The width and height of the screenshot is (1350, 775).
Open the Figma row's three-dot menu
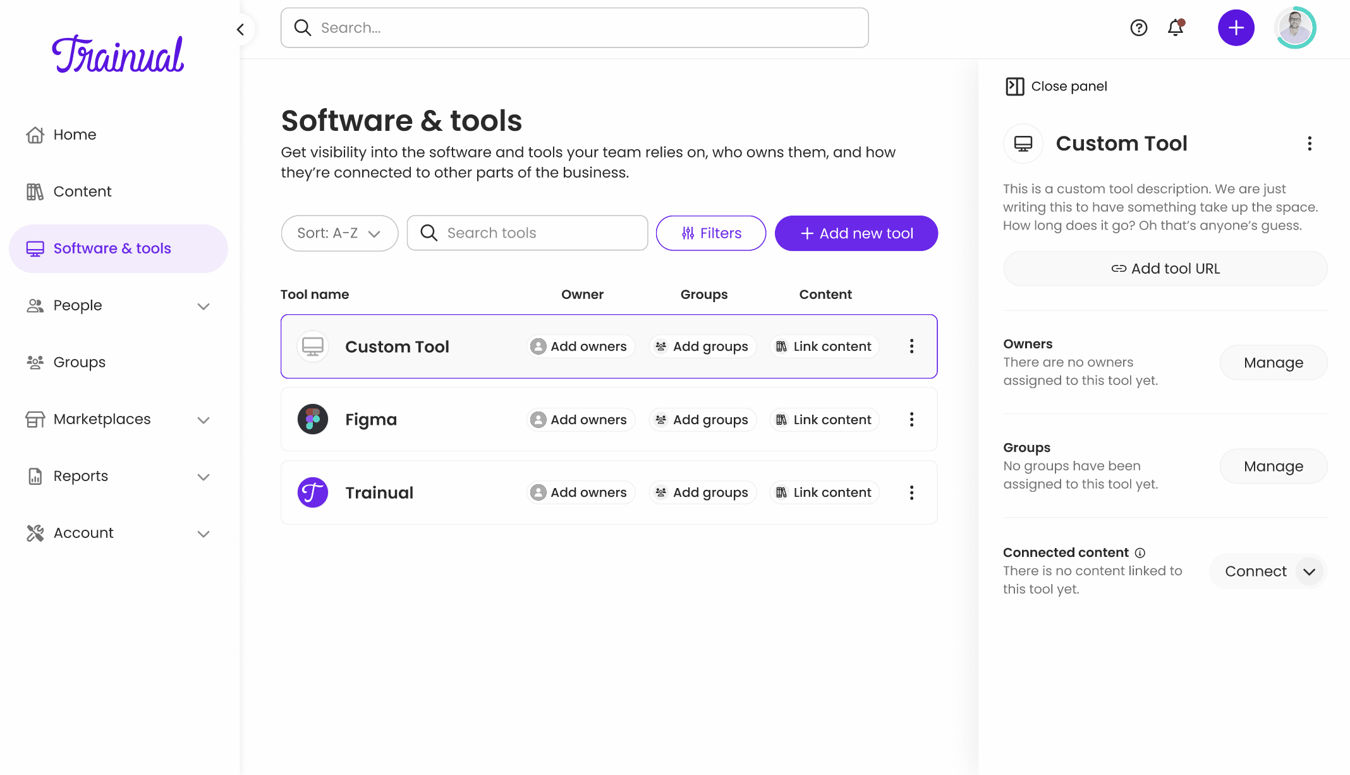point(911,420)
